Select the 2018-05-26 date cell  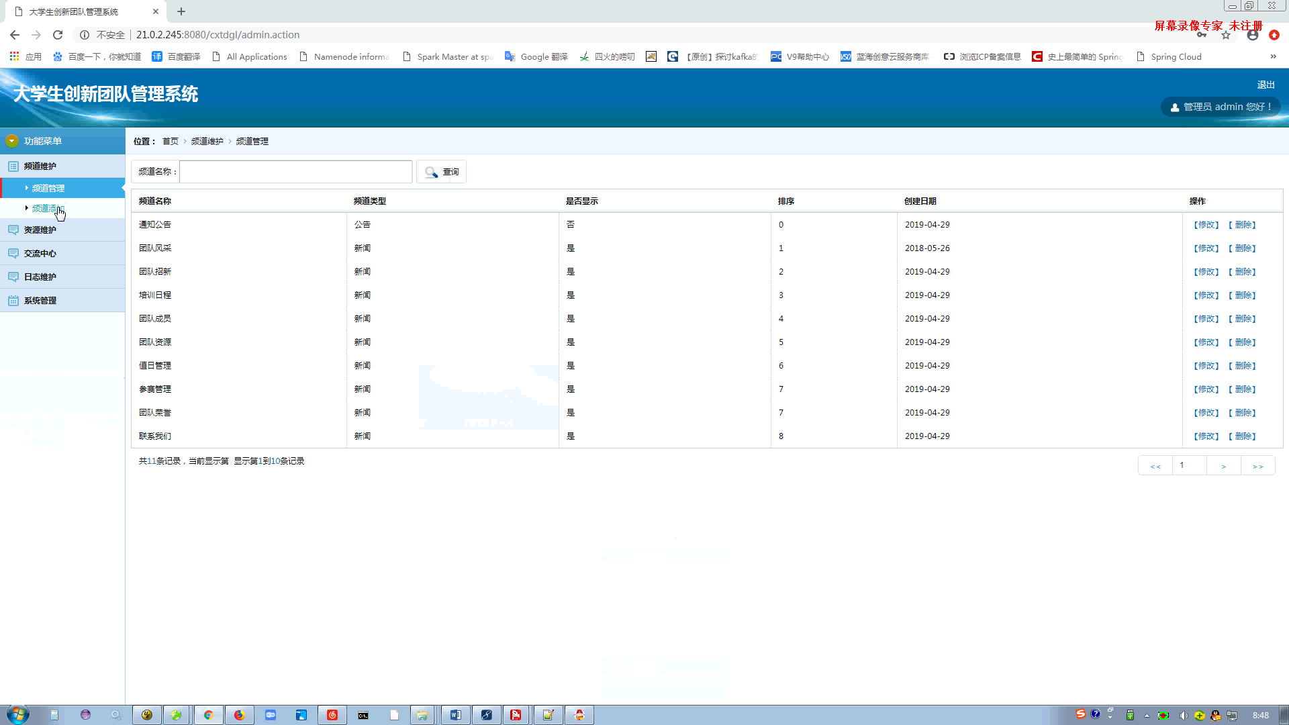(927, 248)
